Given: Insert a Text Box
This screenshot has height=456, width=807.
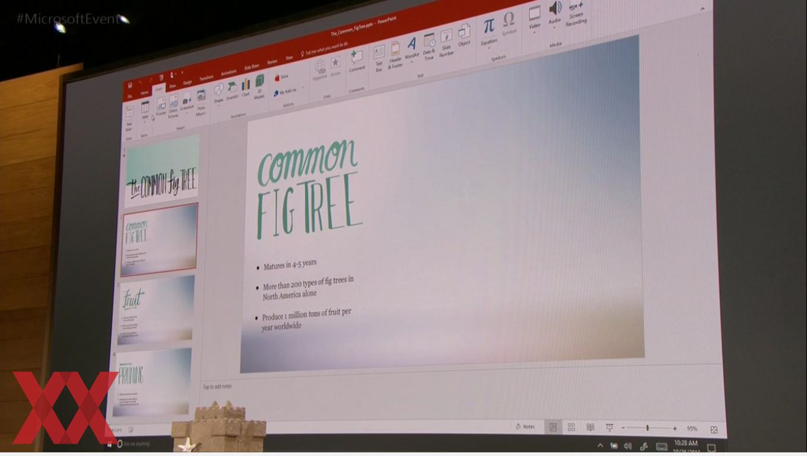Looking at the screenshot, I should 379,58.
